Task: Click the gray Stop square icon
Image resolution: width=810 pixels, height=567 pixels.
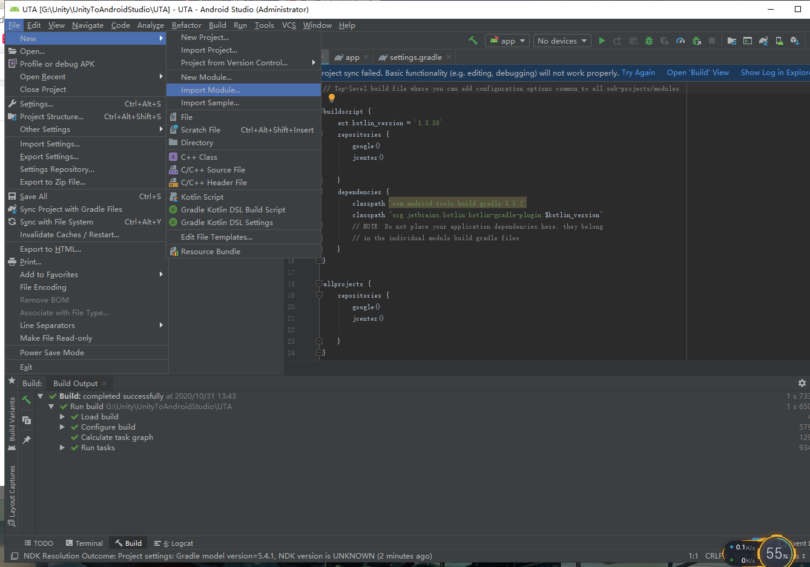Action: click(x=712, y=41)
